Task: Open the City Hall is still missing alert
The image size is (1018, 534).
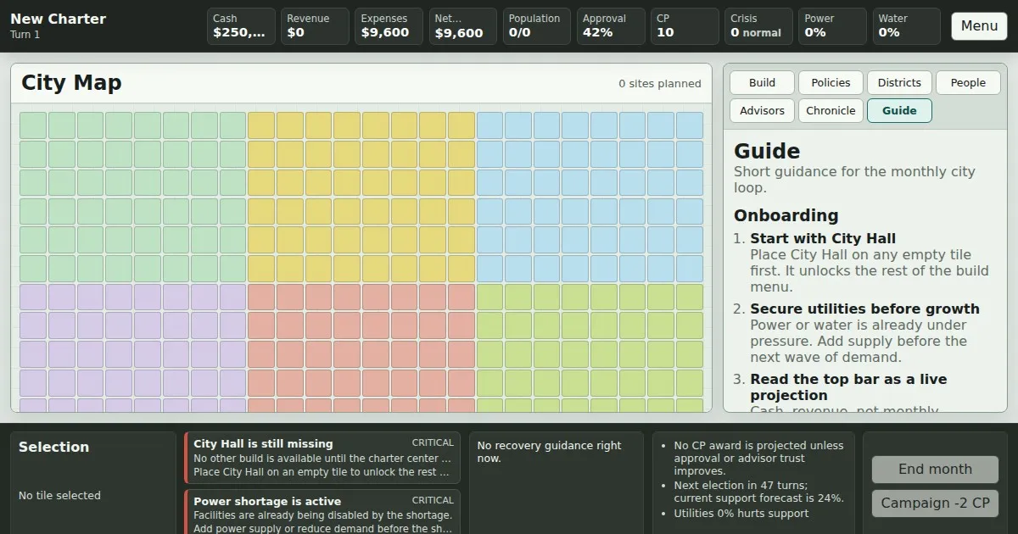Action: click(322, 458)
